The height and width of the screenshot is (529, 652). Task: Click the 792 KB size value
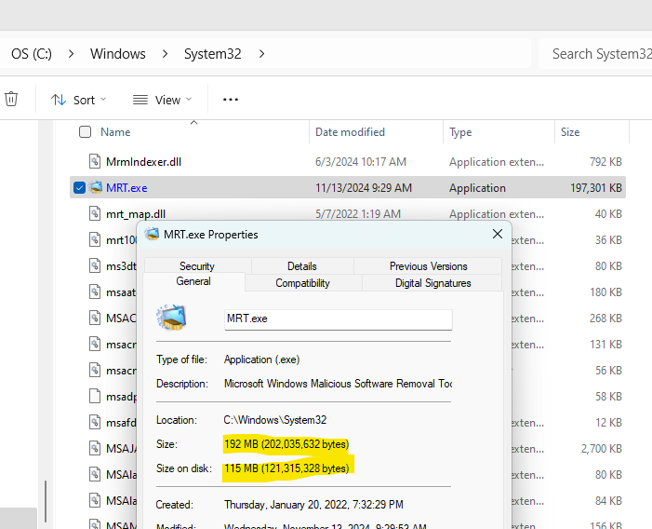(605, 161)
